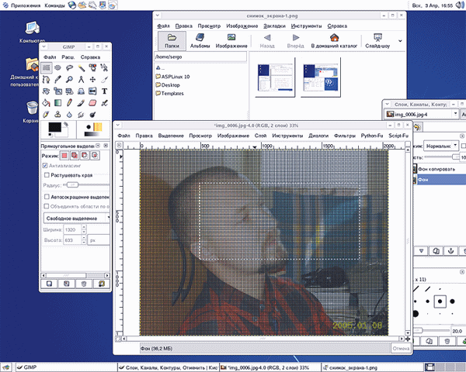Viewport: 466px width, 372px height.
Task: Enable Автосокращение выделения checkbox
Action: pos(47,197)
